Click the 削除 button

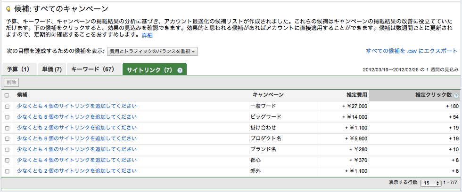click(11, 83)
